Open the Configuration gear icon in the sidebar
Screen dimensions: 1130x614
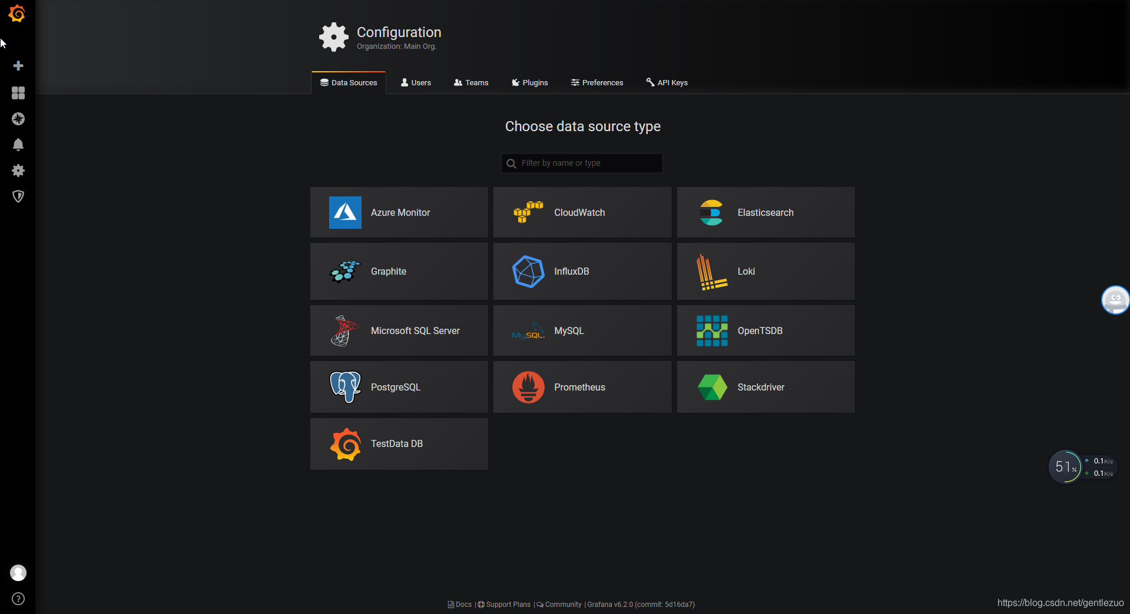click(18, 171)
